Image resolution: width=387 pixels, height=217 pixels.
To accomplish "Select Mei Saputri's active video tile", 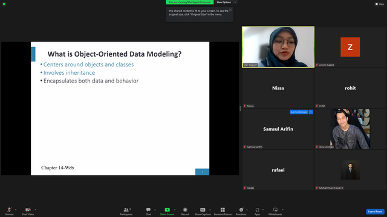I will 278,47.
